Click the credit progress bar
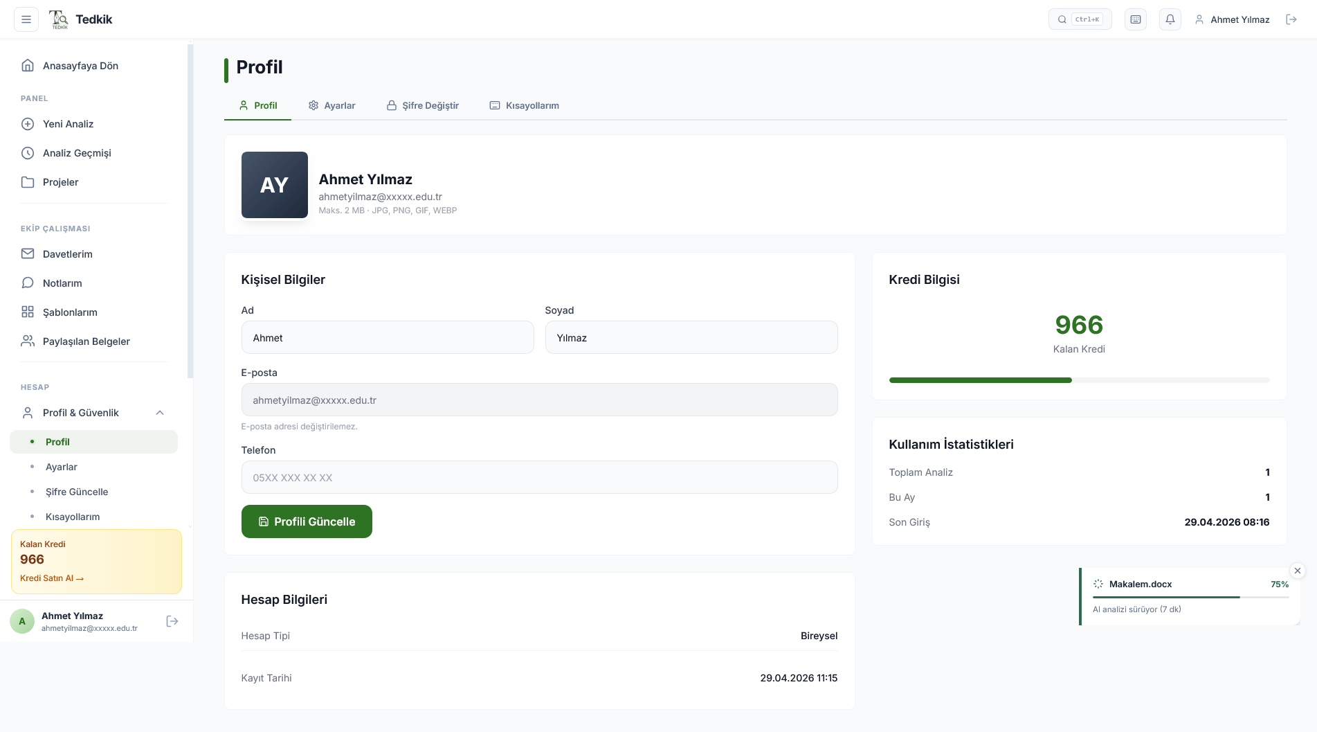Image resolution: width=1317 pixels, height=732 pixels. click(1079, 380)
